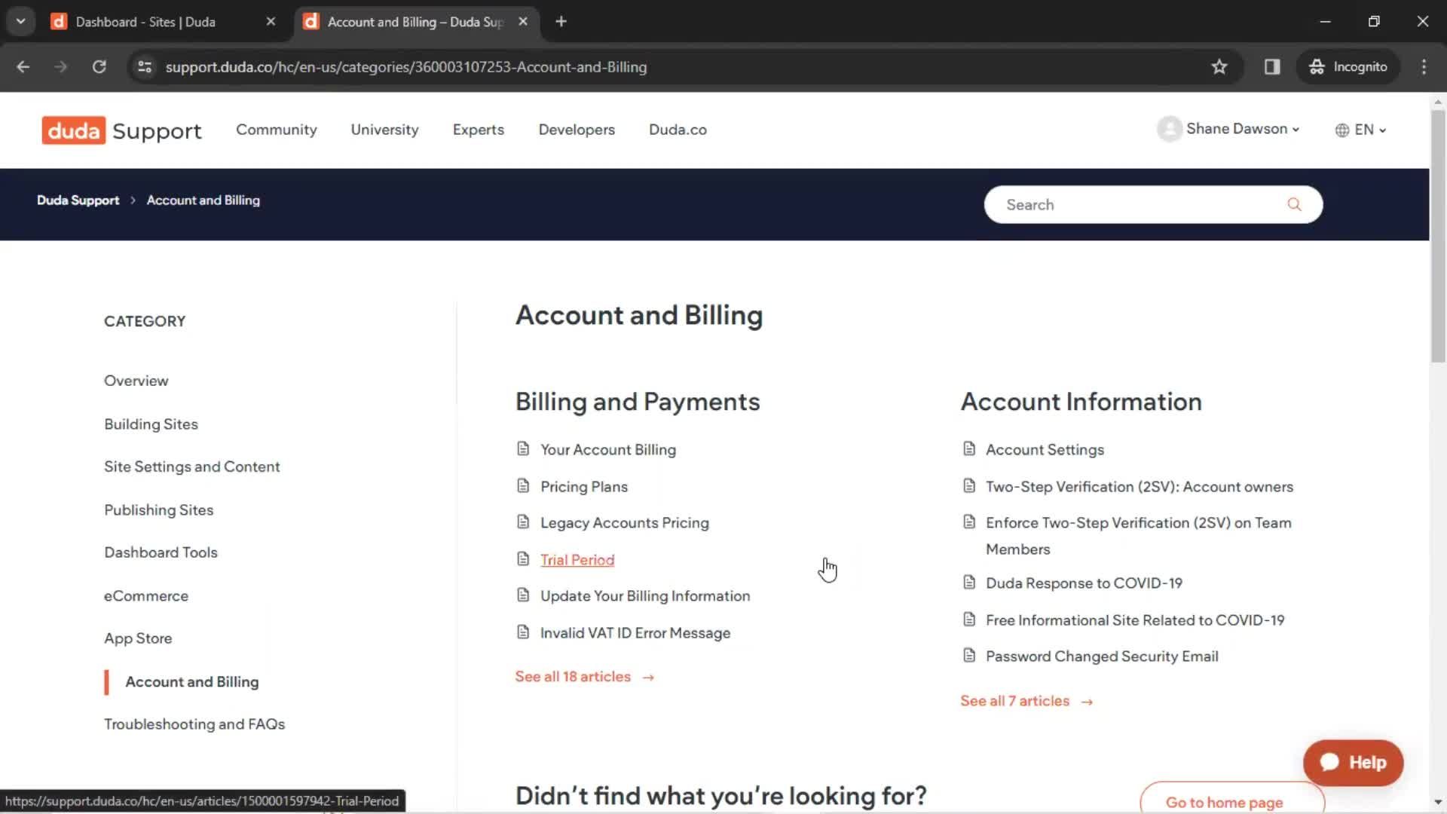Click See all 7 articles
The width and height of the screenshot is (1447, 814).
[1026, 701]
